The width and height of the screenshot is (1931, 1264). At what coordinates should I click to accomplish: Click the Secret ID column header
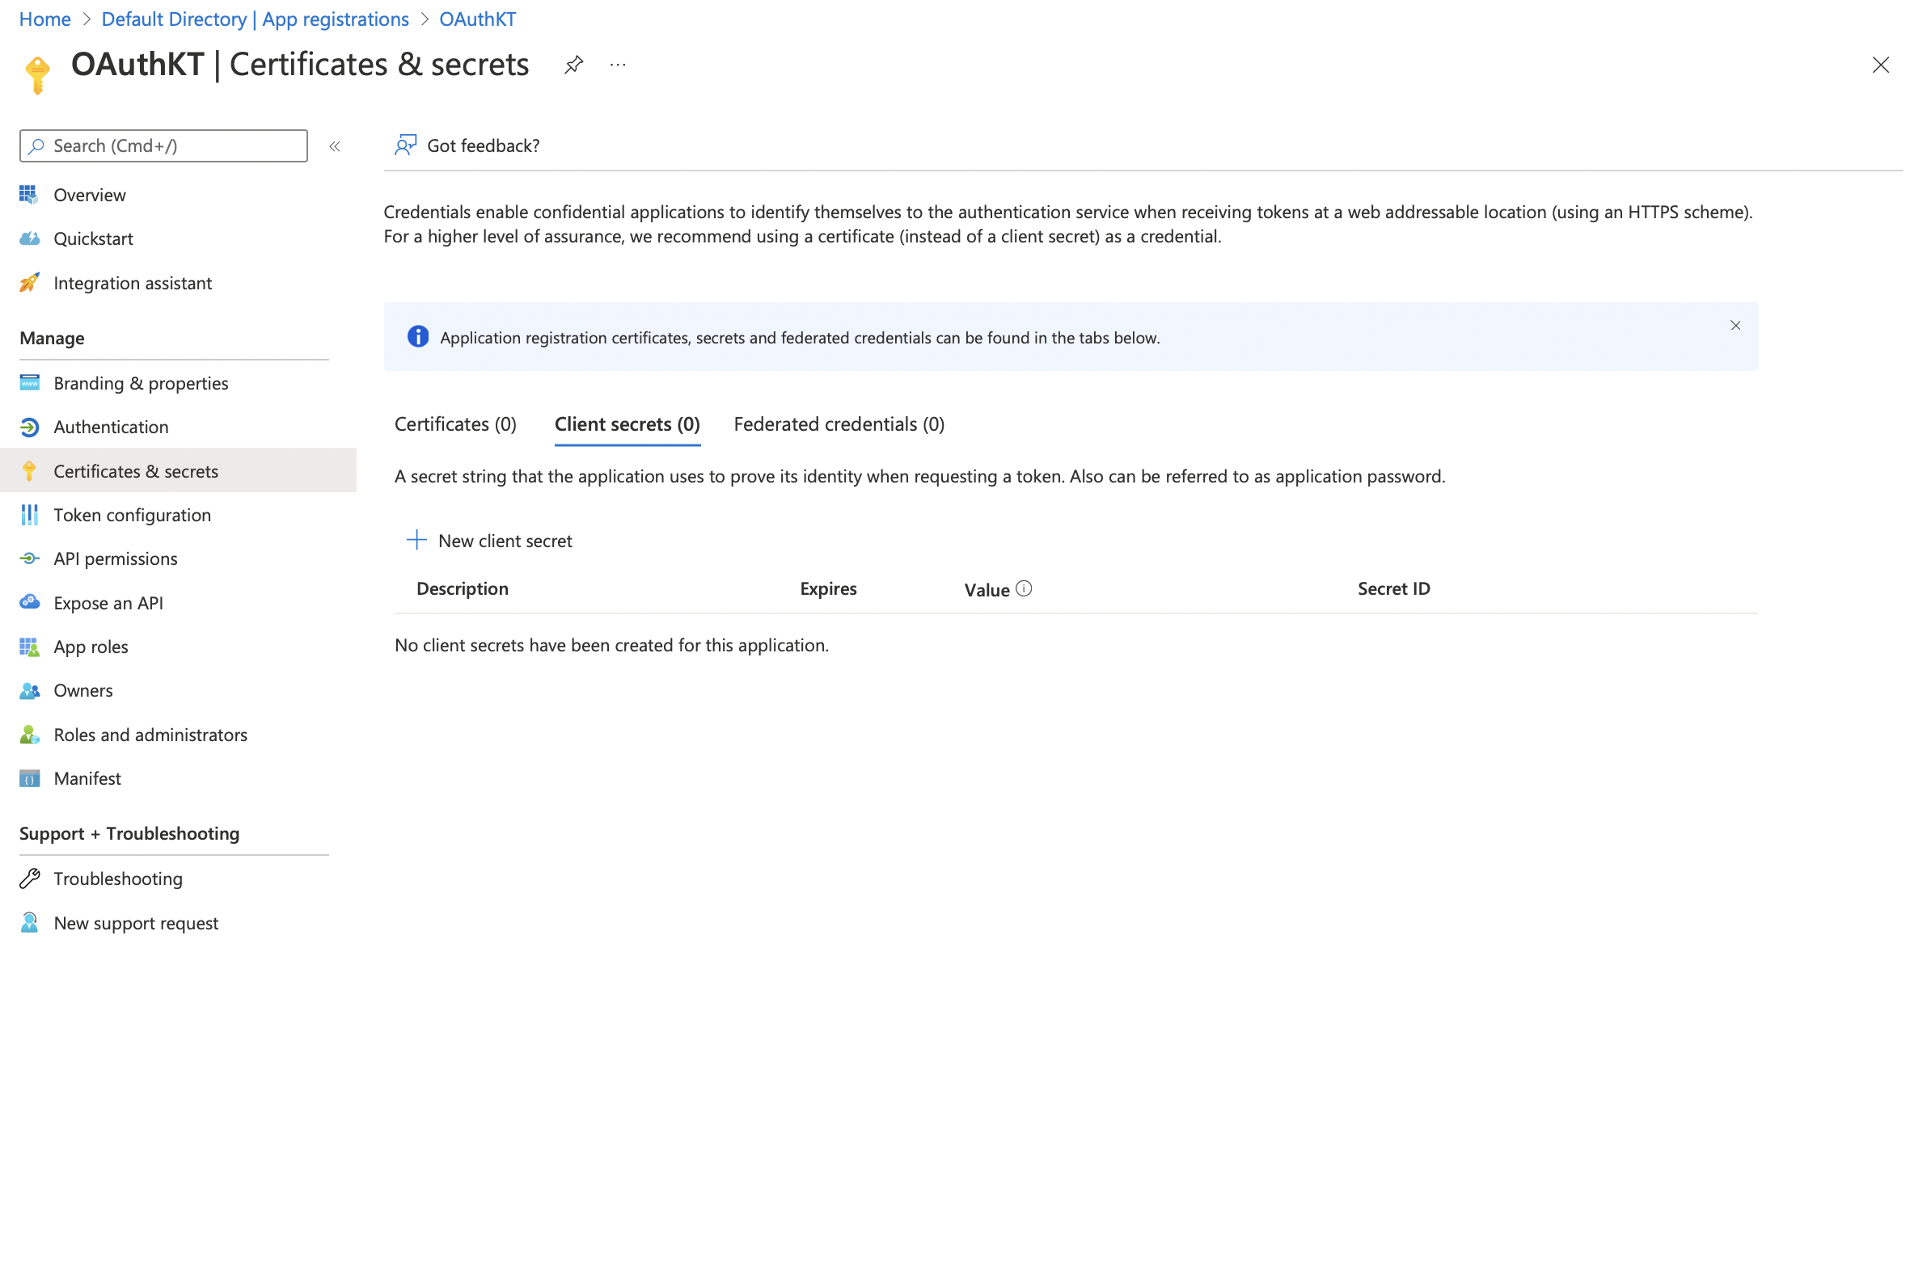pyautogui.click(x=1394, y=588)
